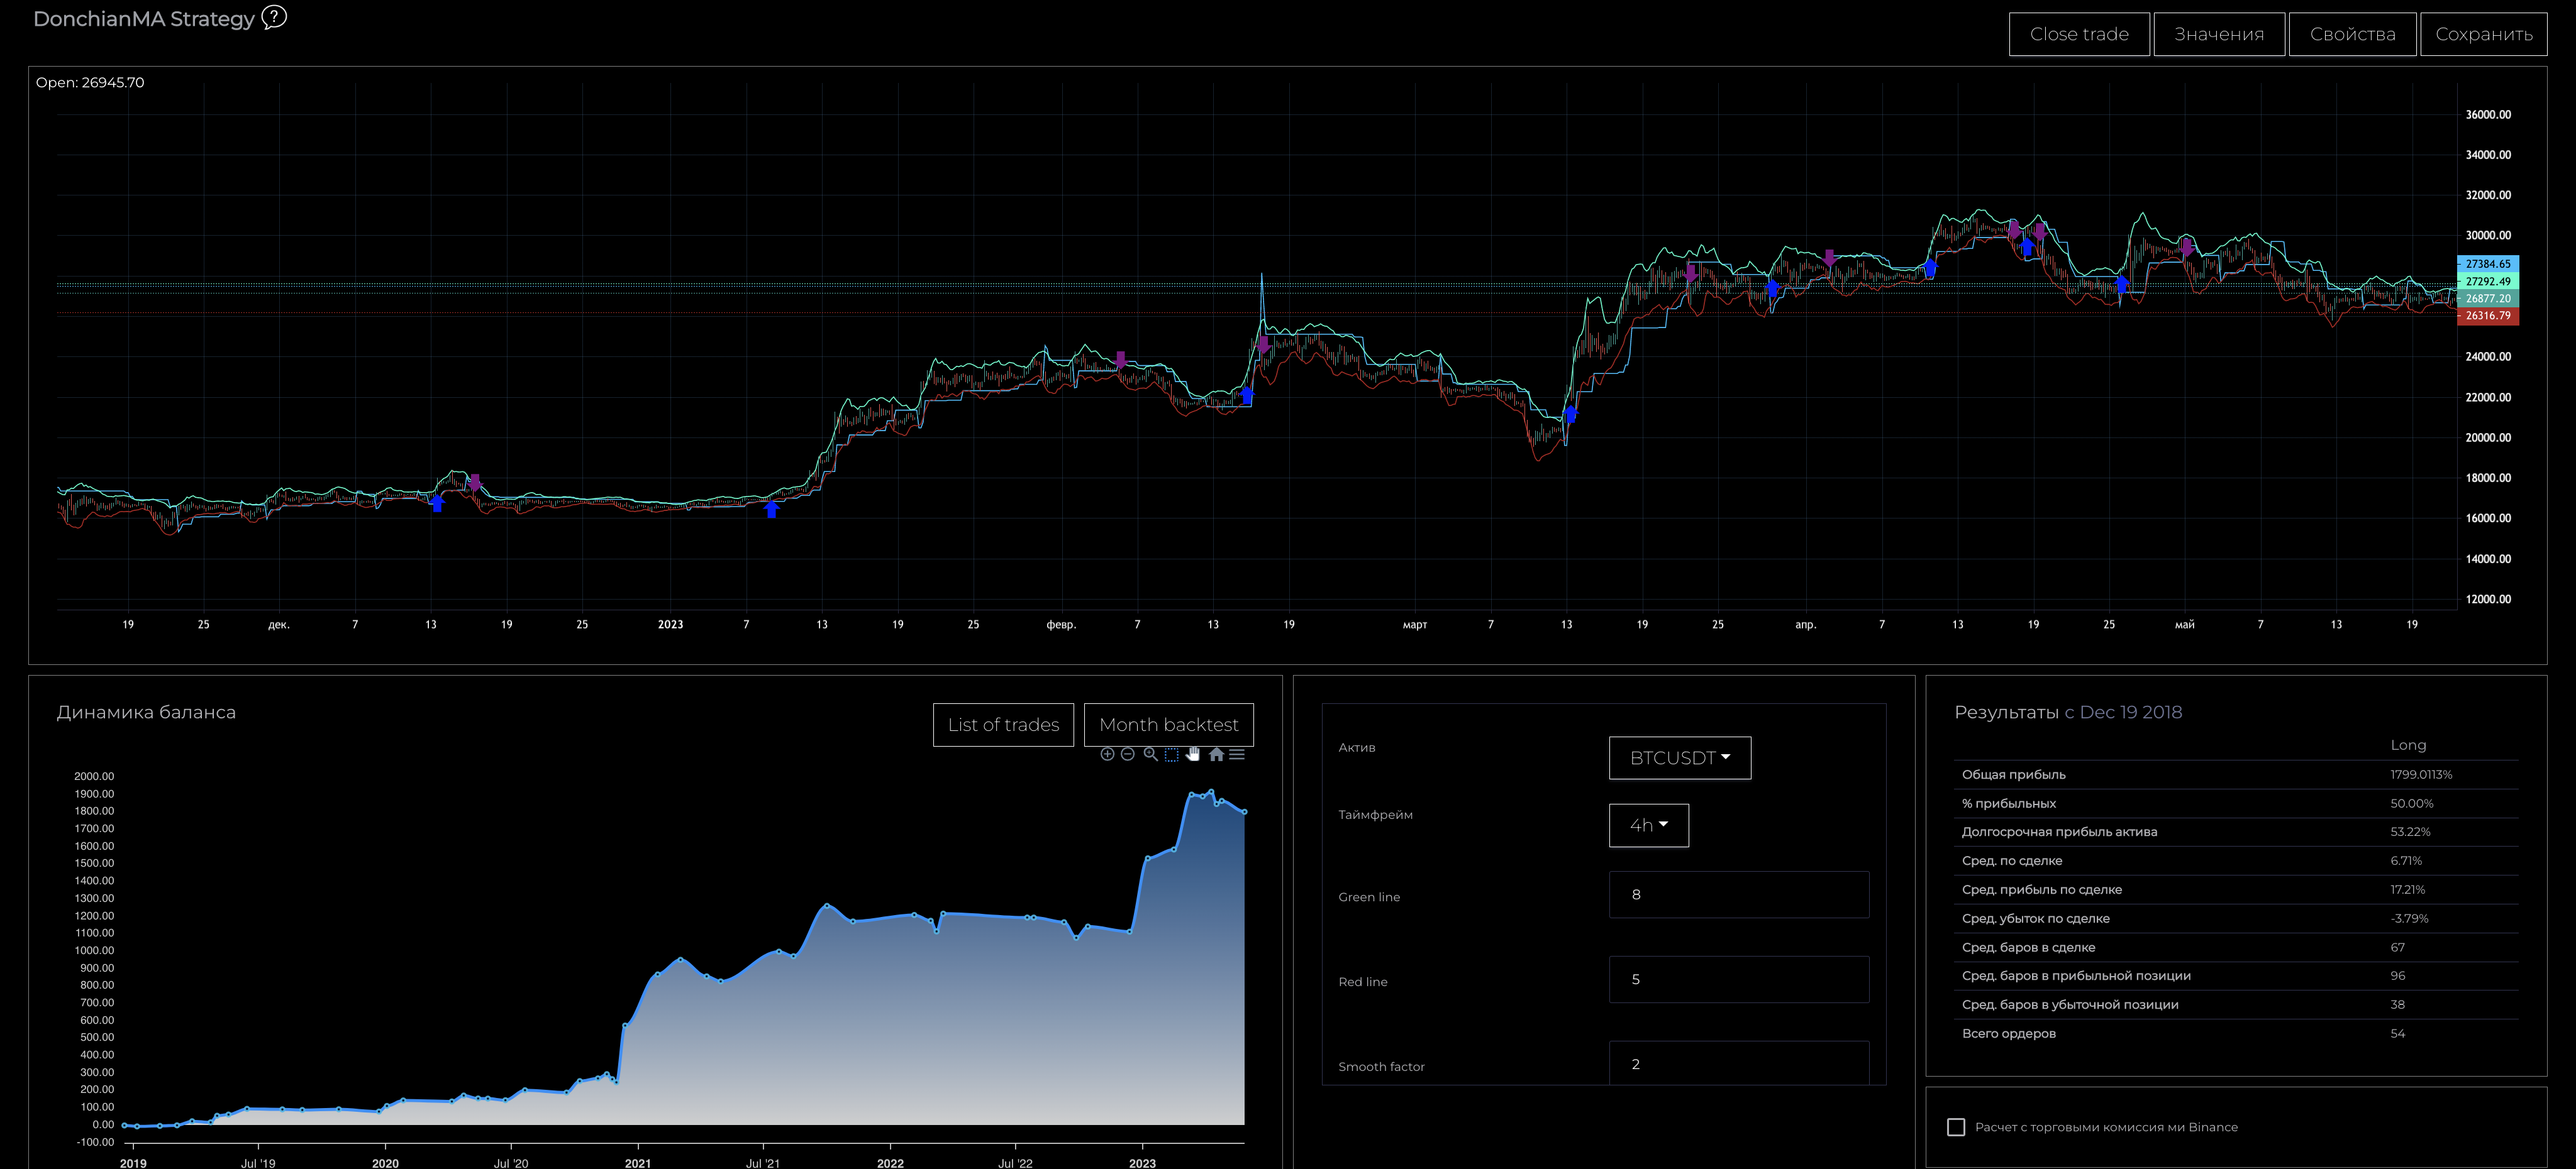Screen dimensions: 2576x1169
Task: Focus the Green line input field
Action: (1738, 894)
